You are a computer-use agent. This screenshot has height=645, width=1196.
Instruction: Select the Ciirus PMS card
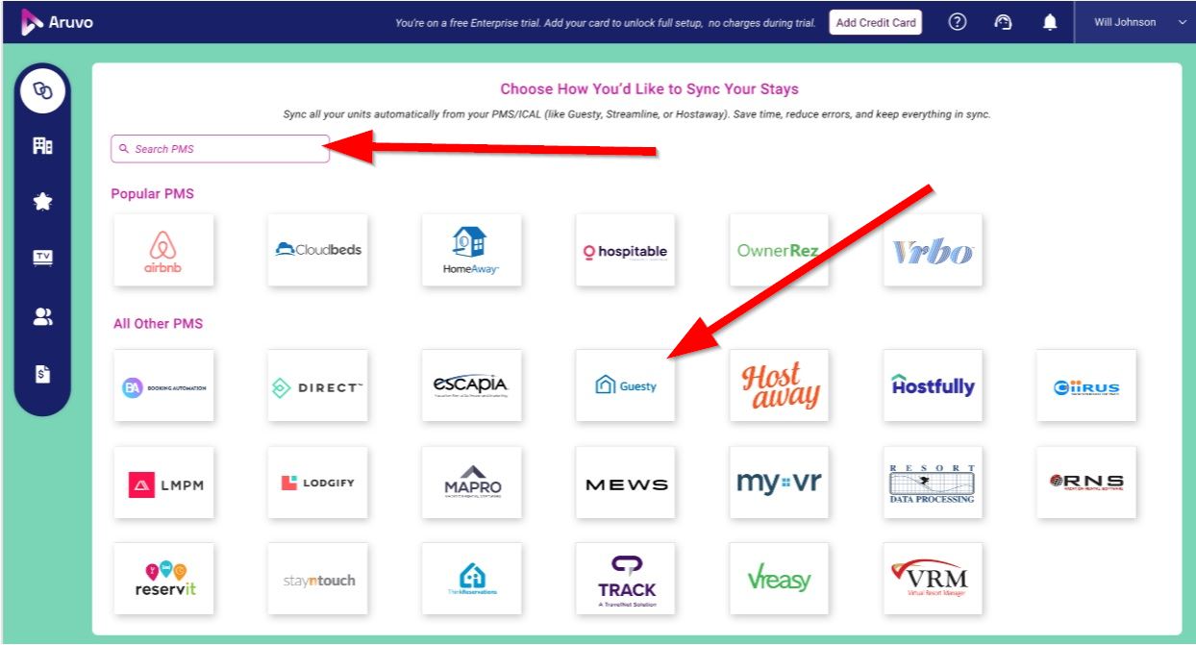(1086, 385)
